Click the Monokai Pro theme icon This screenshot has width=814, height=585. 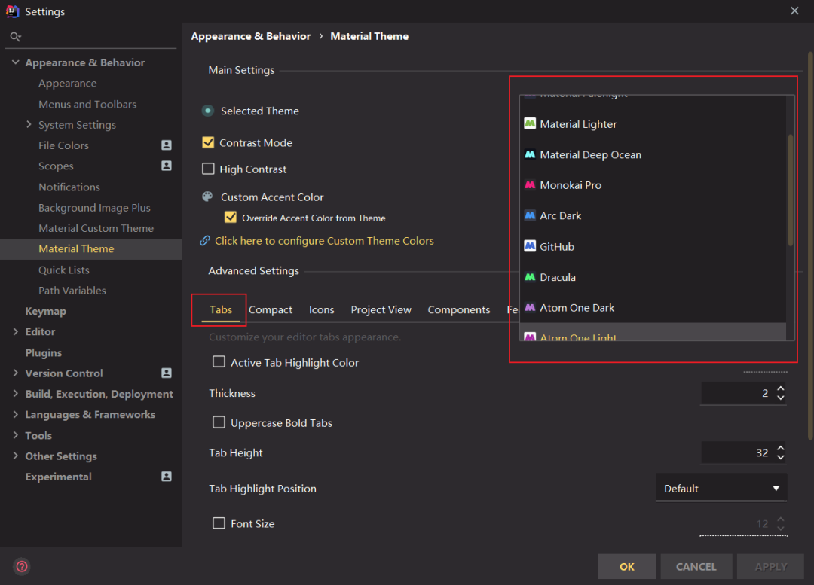click(x=530, y=185)
